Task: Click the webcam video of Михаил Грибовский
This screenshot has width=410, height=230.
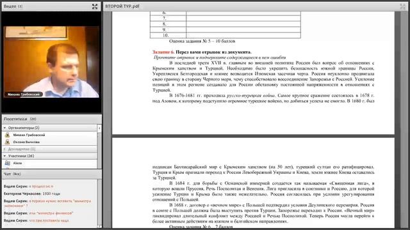Action: 51,62
